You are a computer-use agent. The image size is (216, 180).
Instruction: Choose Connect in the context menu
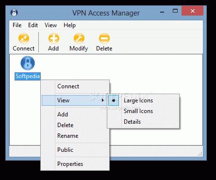click(x=75, y=86)
